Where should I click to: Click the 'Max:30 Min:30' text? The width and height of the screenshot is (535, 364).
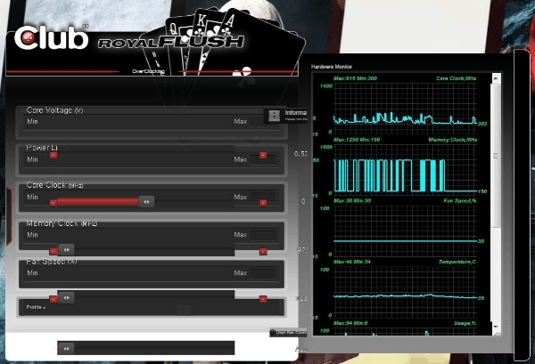[353, 201]
